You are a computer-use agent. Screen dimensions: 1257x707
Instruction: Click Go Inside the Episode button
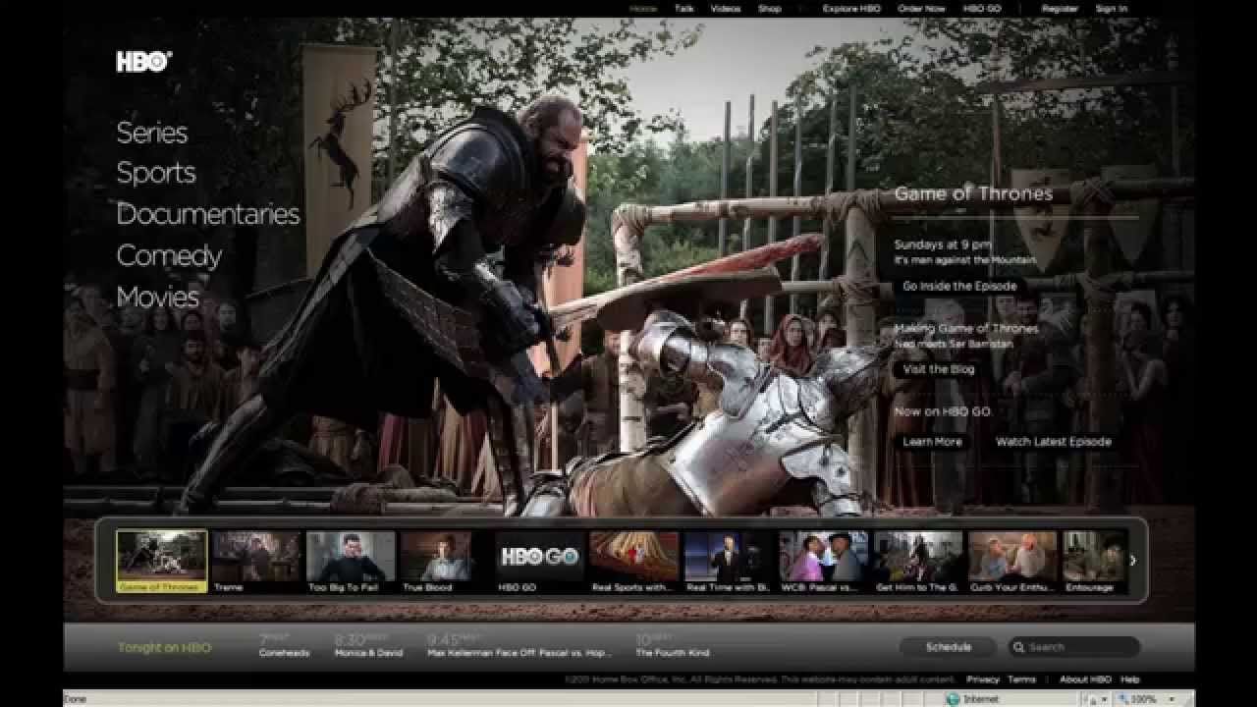(959, 287)
